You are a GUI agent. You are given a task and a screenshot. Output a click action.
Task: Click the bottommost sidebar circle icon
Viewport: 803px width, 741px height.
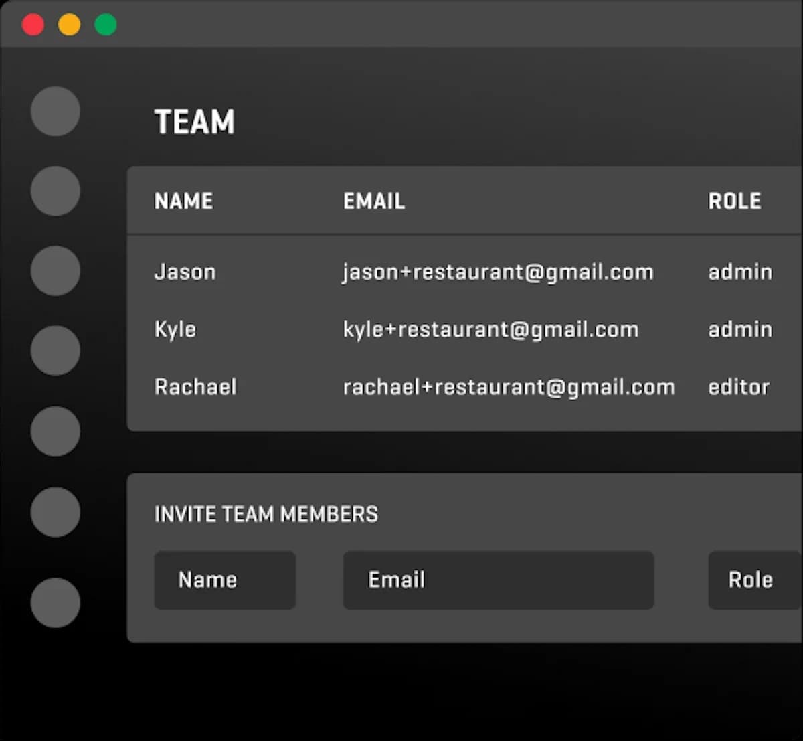[x=56, y=602]
